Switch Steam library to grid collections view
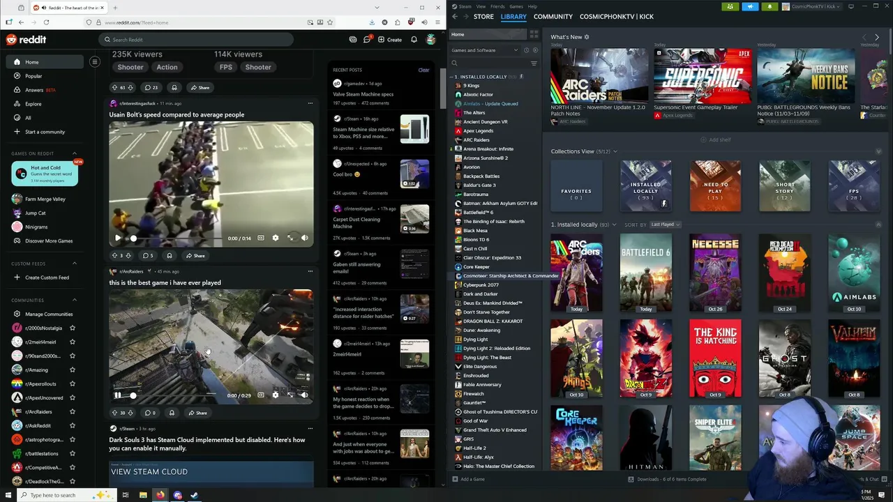This screenshot has width=893, height=502. tap(534, 33)
